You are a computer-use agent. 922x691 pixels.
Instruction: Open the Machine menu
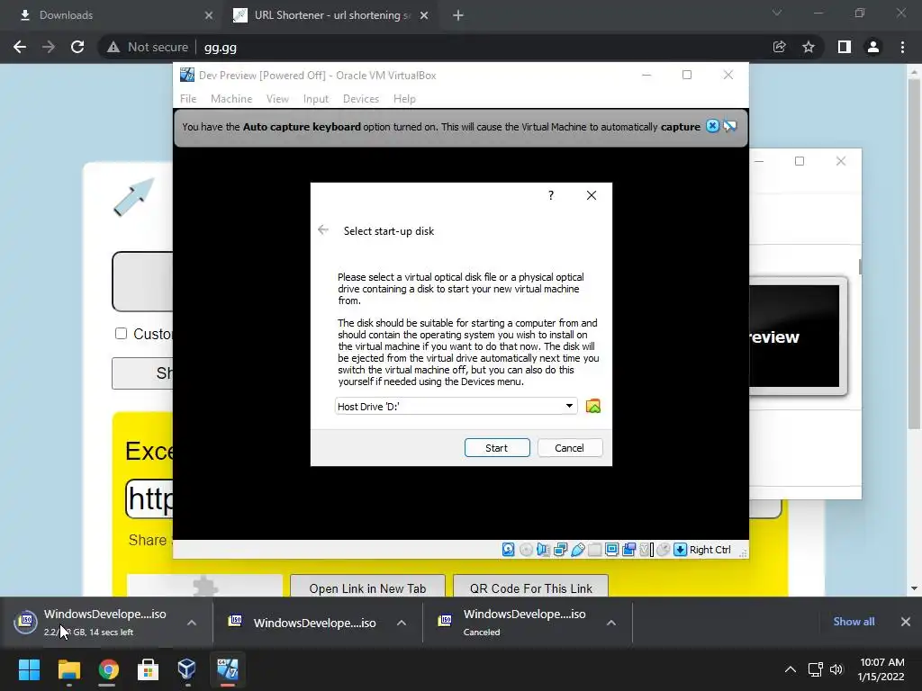point(231,99)
